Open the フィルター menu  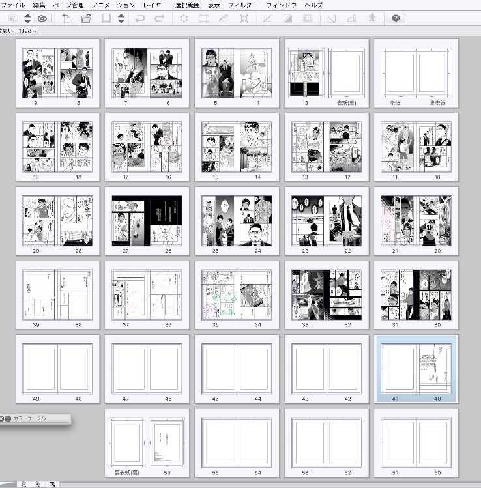tap(243, 5)
